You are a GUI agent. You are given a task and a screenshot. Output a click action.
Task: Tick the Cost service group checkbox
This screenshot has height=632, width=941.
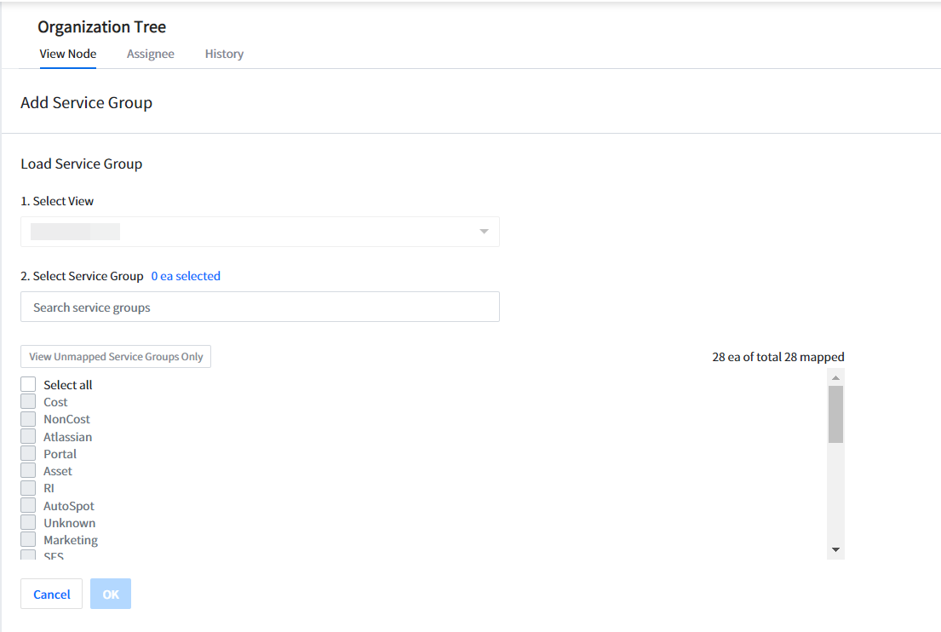[28, 402]
